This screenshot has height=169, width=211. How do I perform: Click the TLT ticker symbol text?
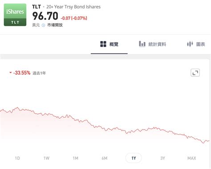click(x=37, y=7)
